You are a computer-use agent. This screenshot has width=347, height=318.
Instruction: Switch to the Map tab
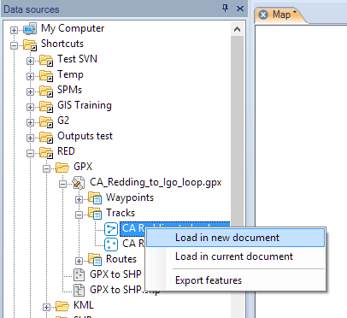point(281,15)
